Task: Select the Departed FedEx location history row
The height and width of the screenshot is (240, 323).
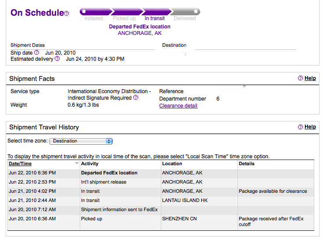Action: tap(161, 173)
